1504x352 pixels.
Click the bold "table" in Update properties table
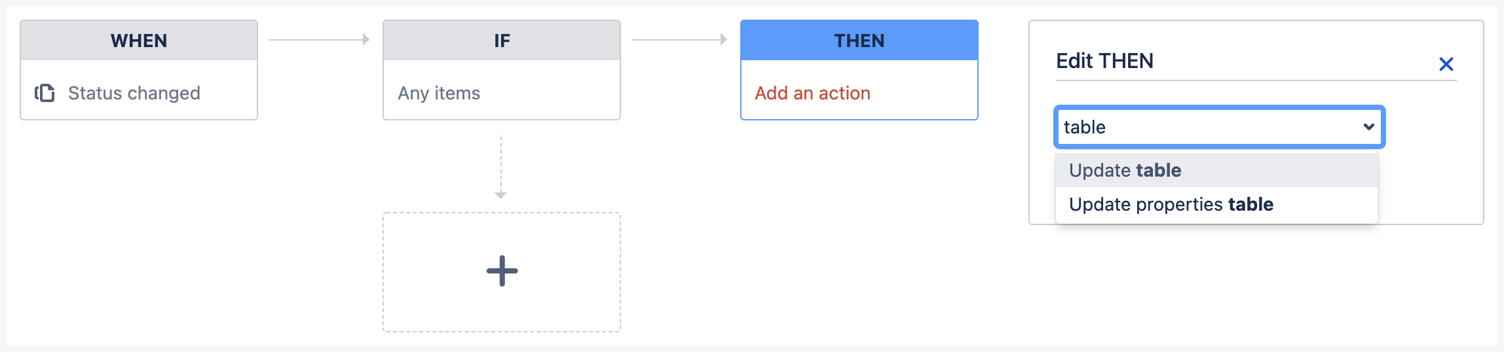tap(1250, 204)
